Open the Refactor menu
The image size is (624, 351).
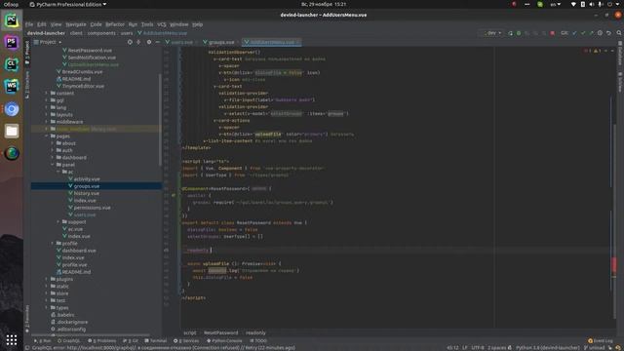pos(115,24)
